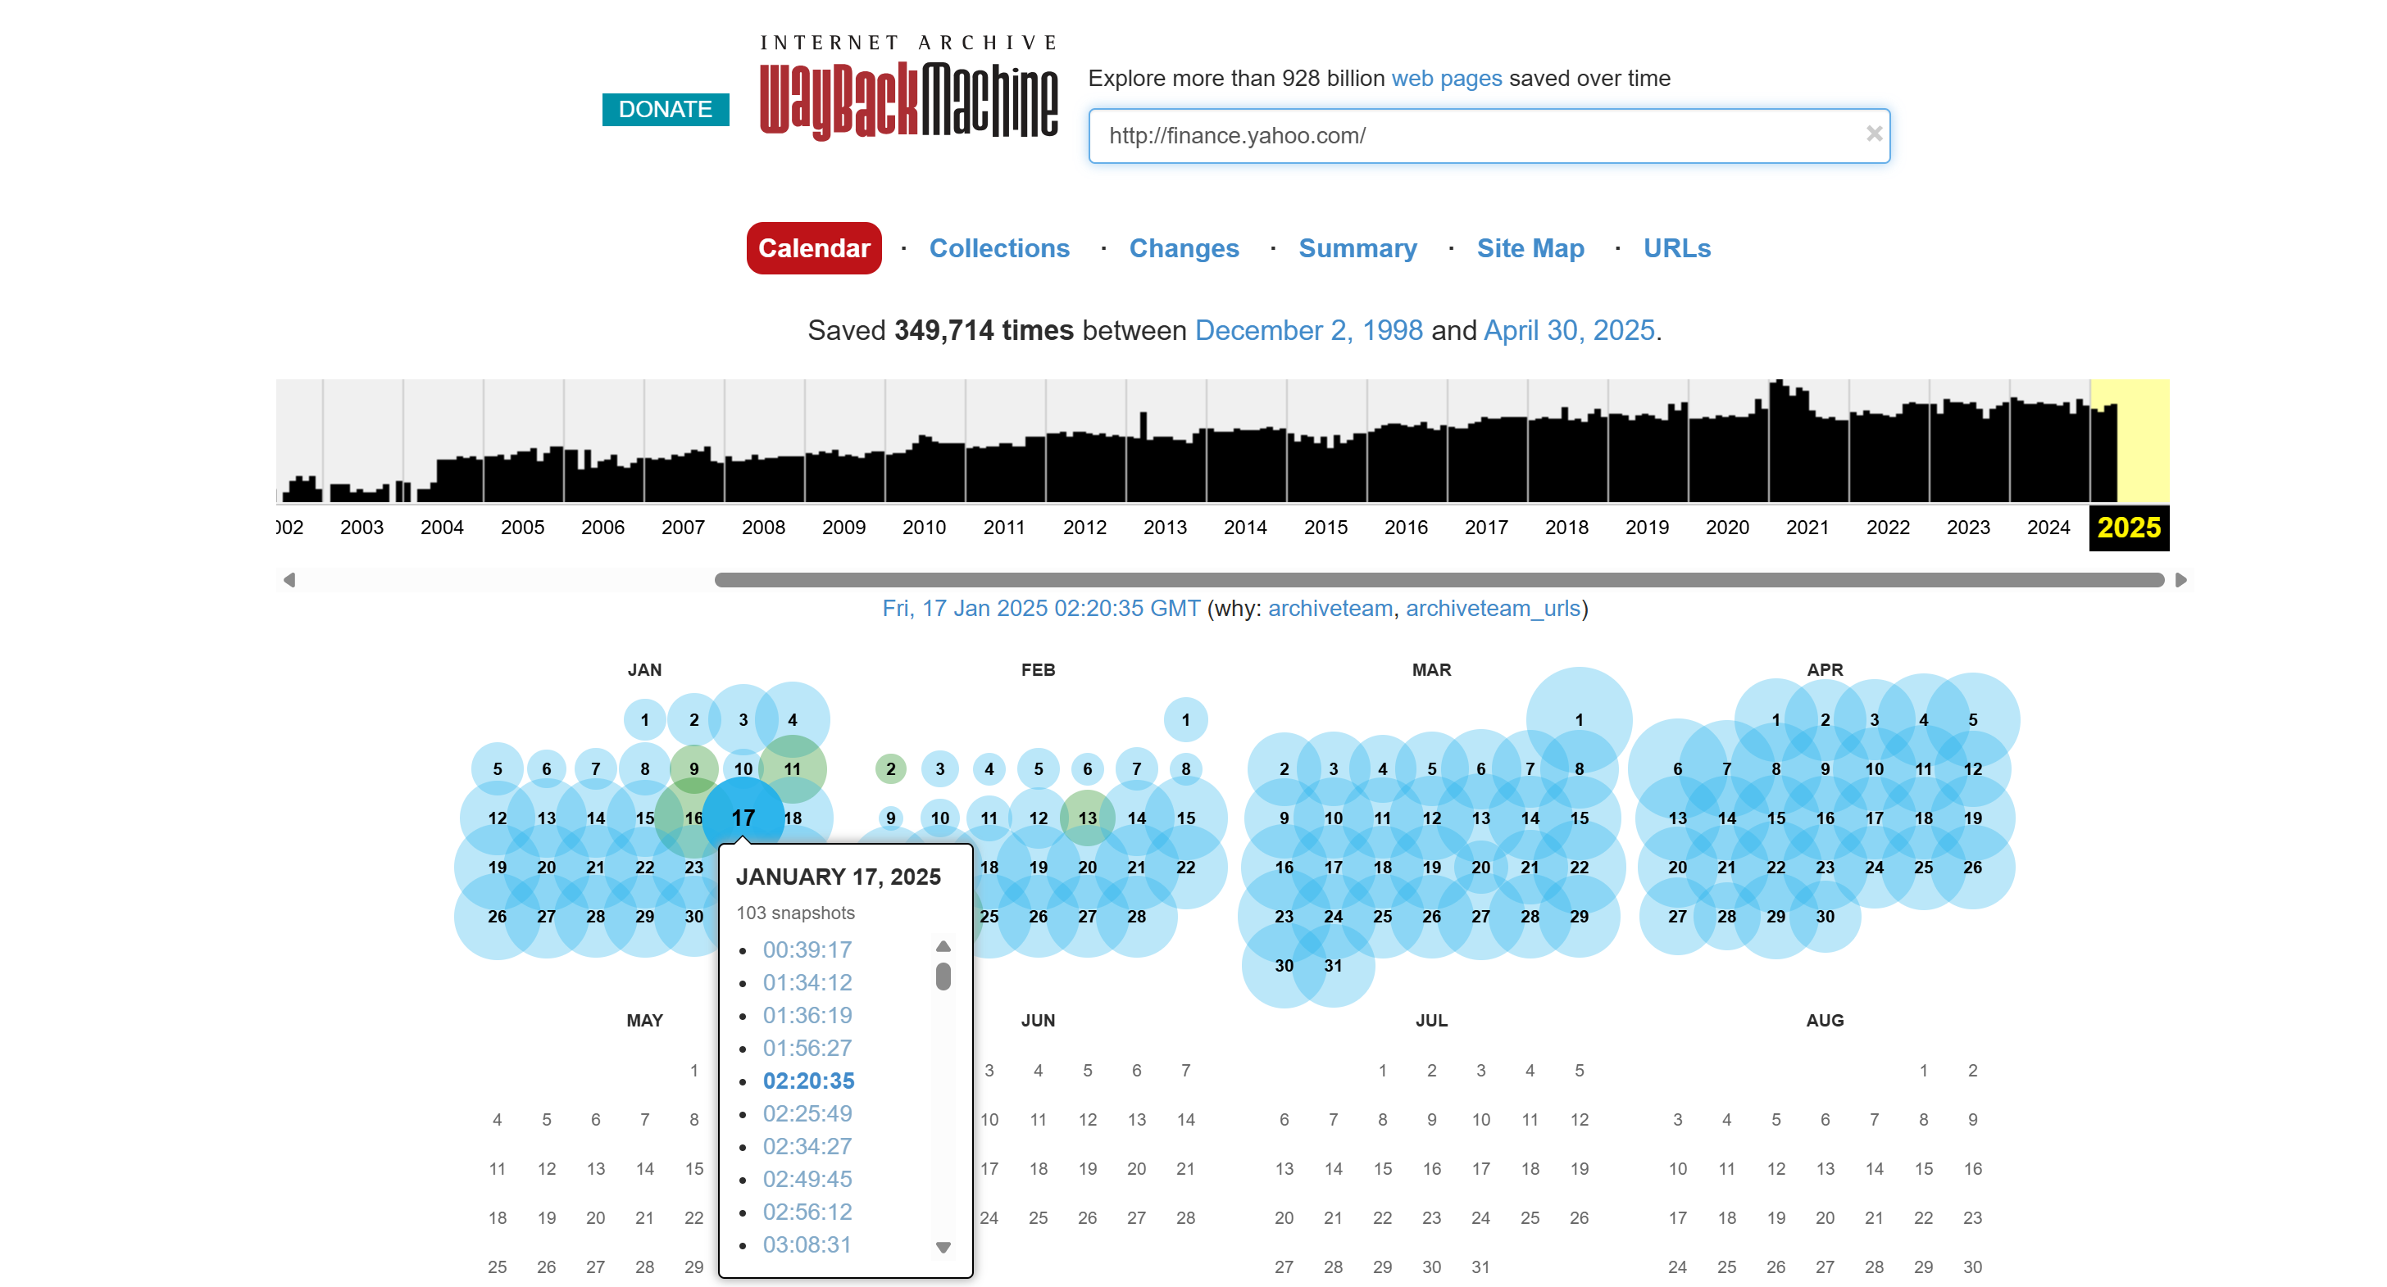Open the Summary view
The image size is (2387, 1287).
1357,248
